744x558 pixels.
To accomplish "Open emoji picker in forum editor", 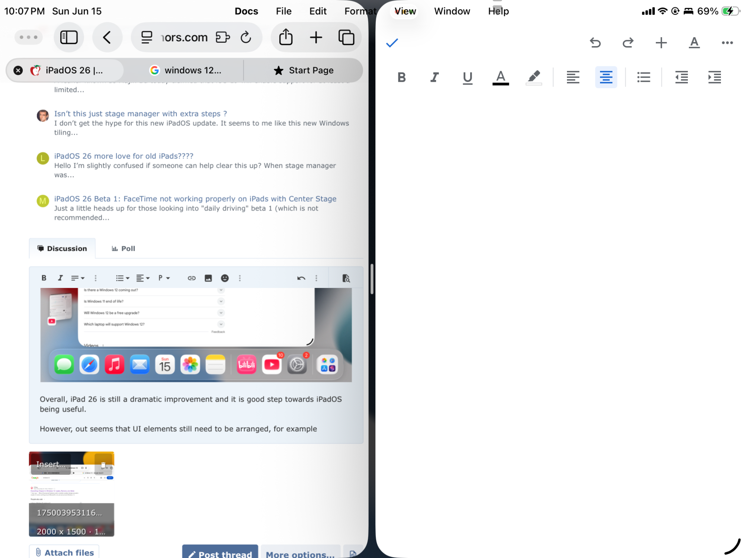I will 225,278.
